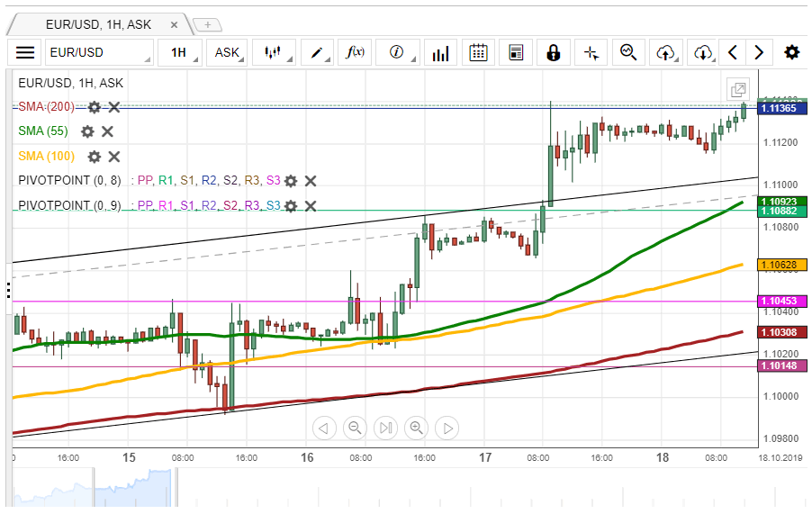
Task: Expand the EUR/USD instrument dropdown
Action: click(99, 52)
